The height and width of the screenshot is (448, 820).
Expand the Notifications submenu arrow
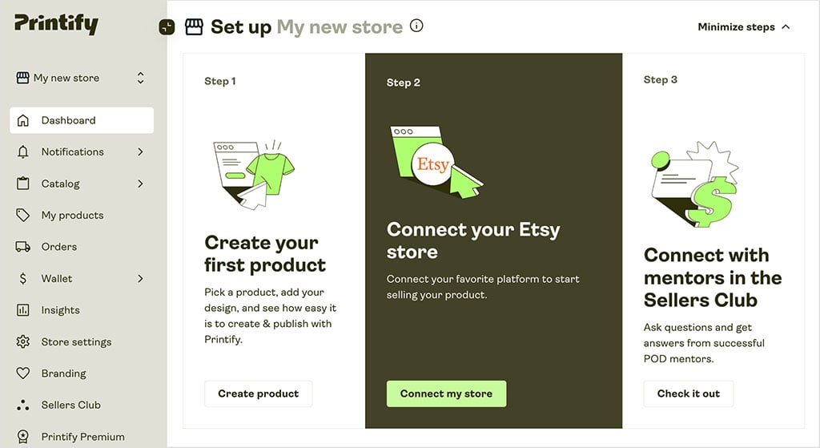click(x=141, y=151)
